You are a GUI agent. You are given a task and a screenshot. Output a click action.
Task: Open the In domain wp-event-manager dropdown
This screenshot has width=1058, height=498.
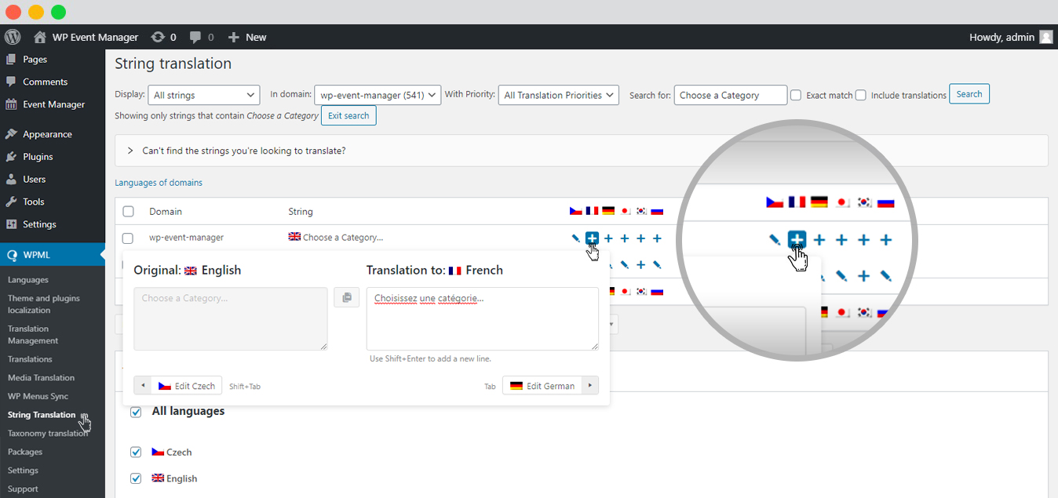378,95
